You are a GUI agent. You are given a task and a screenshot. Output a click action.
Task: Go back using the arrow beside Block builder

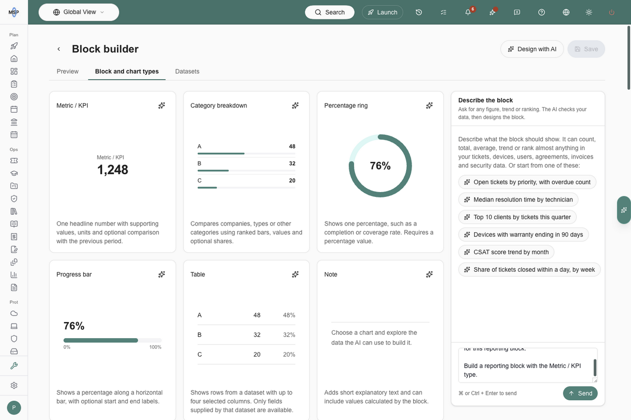pos(59,49)
